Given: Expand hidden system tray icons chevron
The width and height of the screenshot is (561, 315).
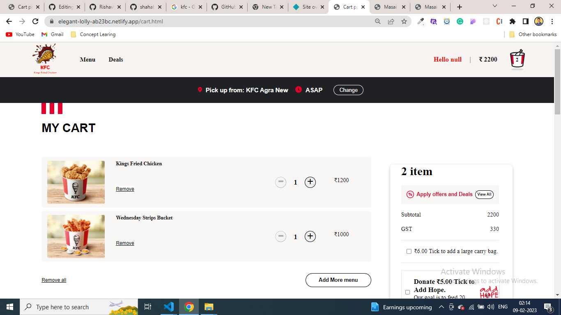Looking at the screenshot, I should [x=441, y=307].
